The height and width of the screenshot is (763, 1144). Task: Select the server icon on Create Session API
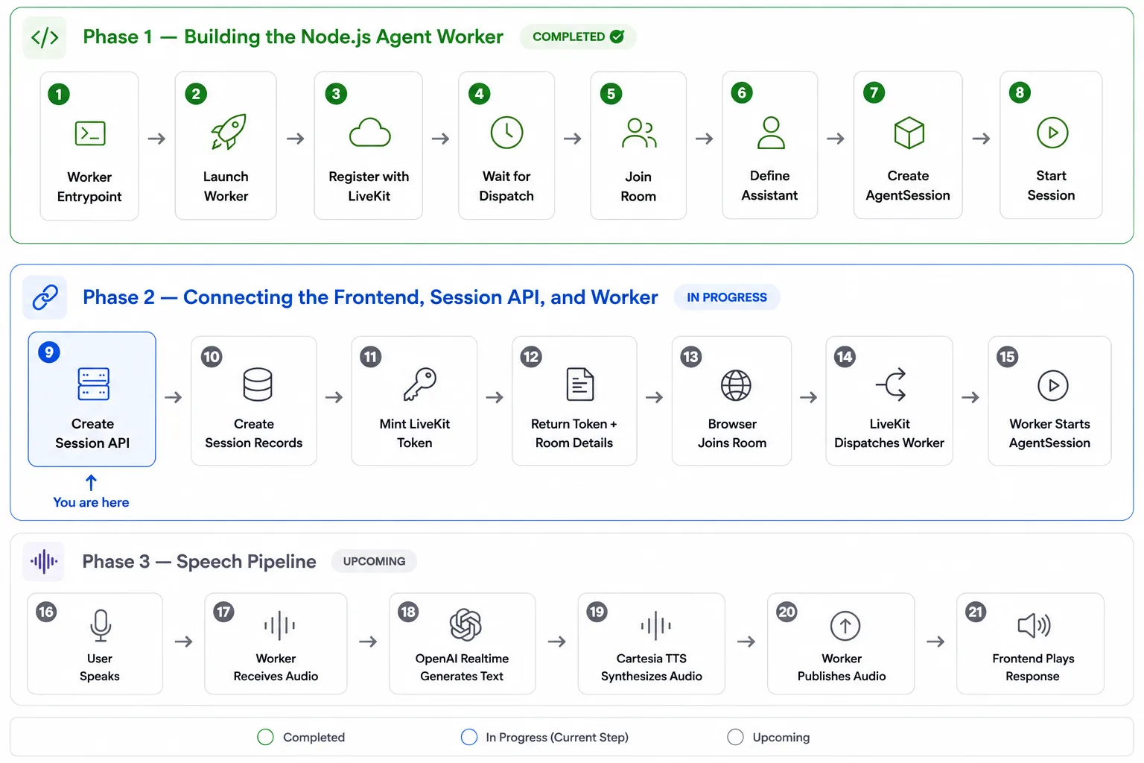(x=94, y=384)
